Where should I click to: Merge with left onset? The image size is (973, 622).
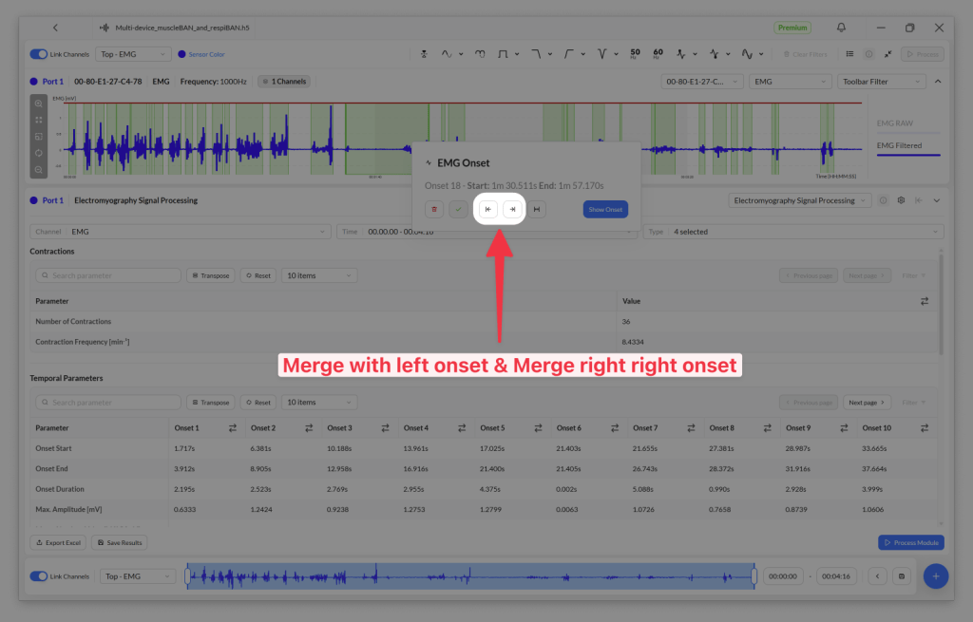point(488,209)
